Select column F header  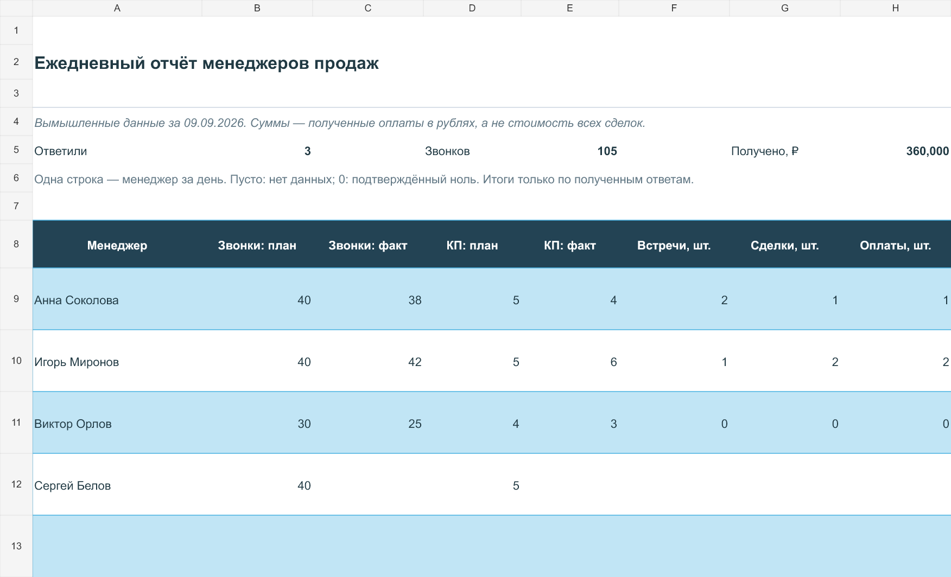674,8
